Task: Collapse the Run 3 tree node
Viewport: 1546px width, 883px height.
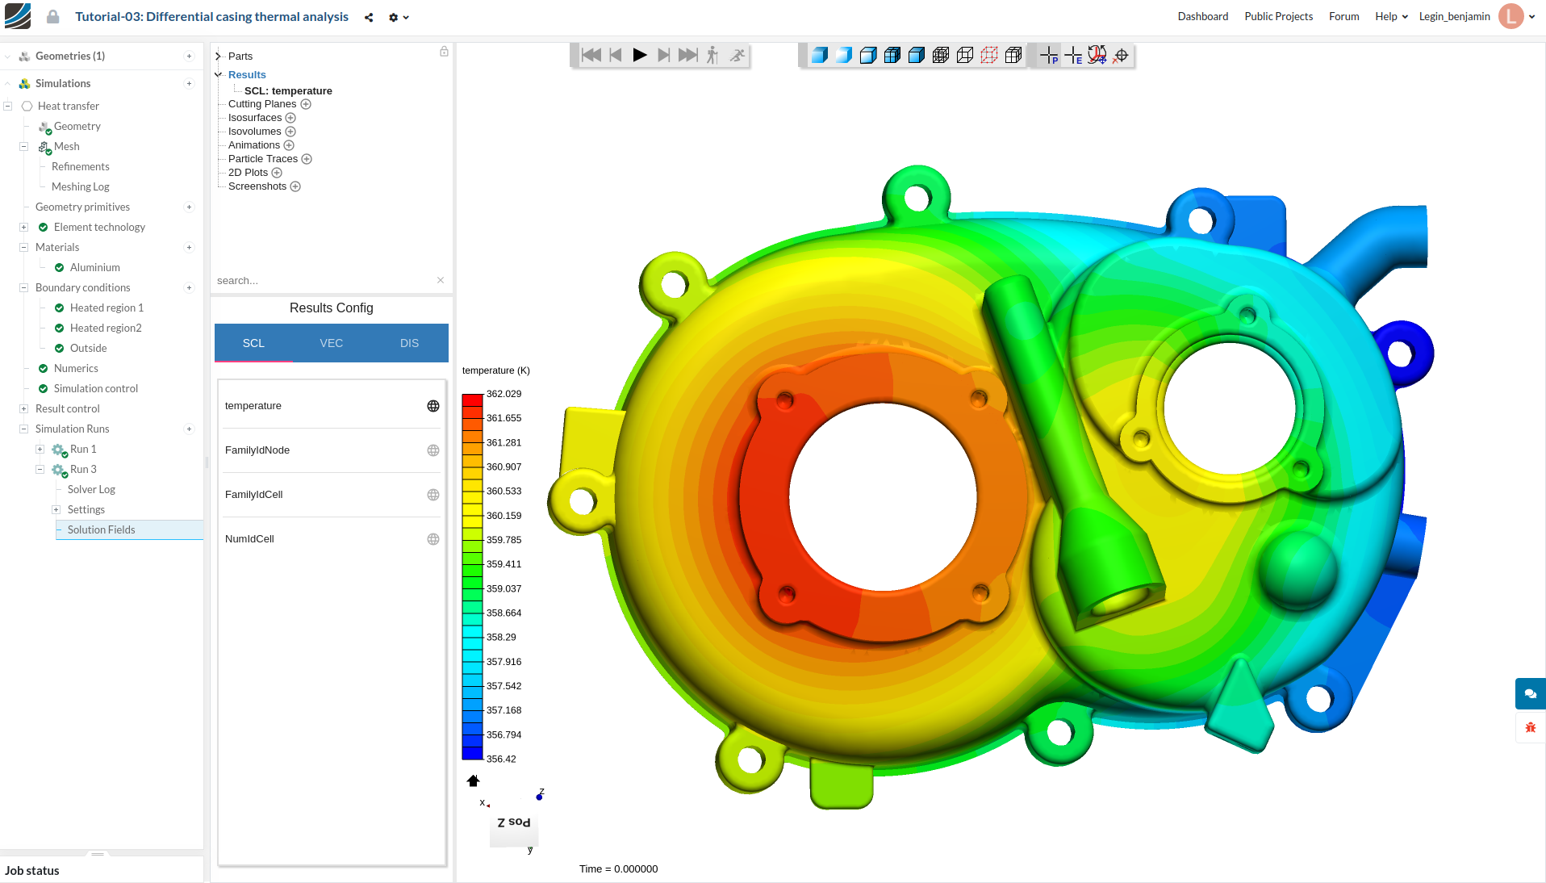Action: (40, 469)
